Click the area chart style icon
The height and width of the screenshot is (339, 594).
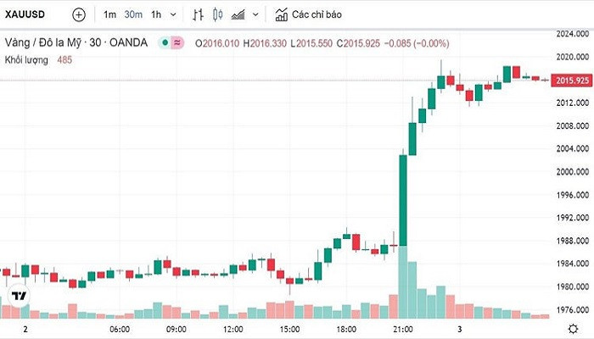point(238,15)
